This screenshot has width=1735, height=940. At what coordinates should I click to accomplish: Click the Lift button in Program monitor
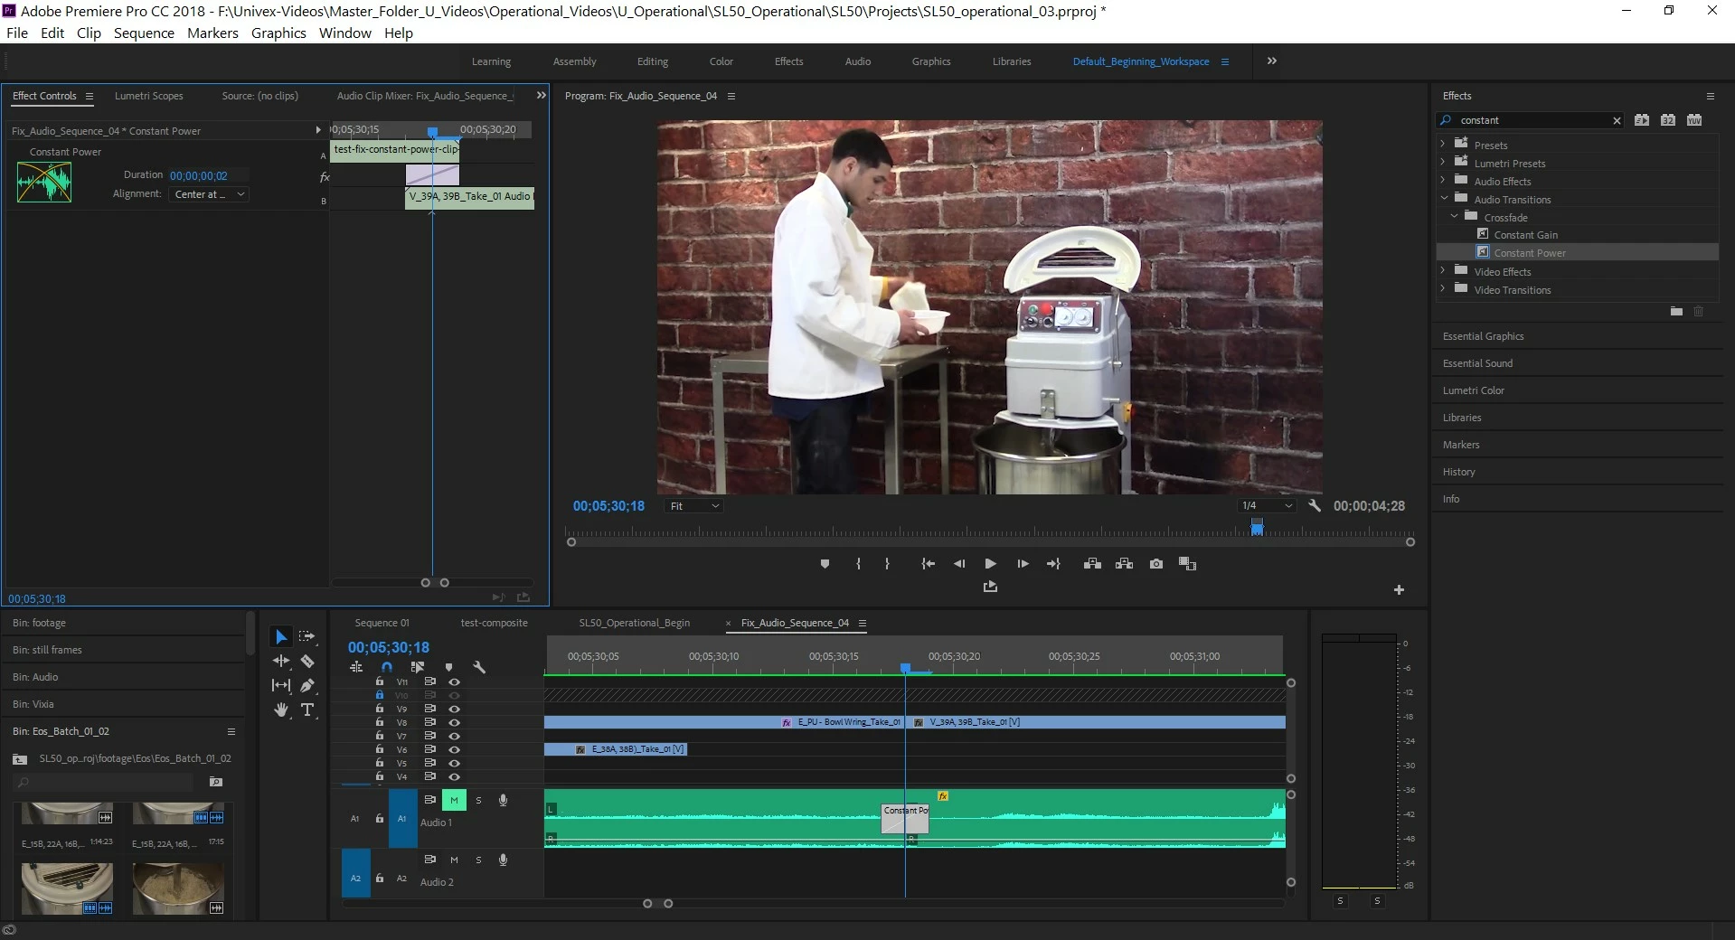[x=1092, y=564]
